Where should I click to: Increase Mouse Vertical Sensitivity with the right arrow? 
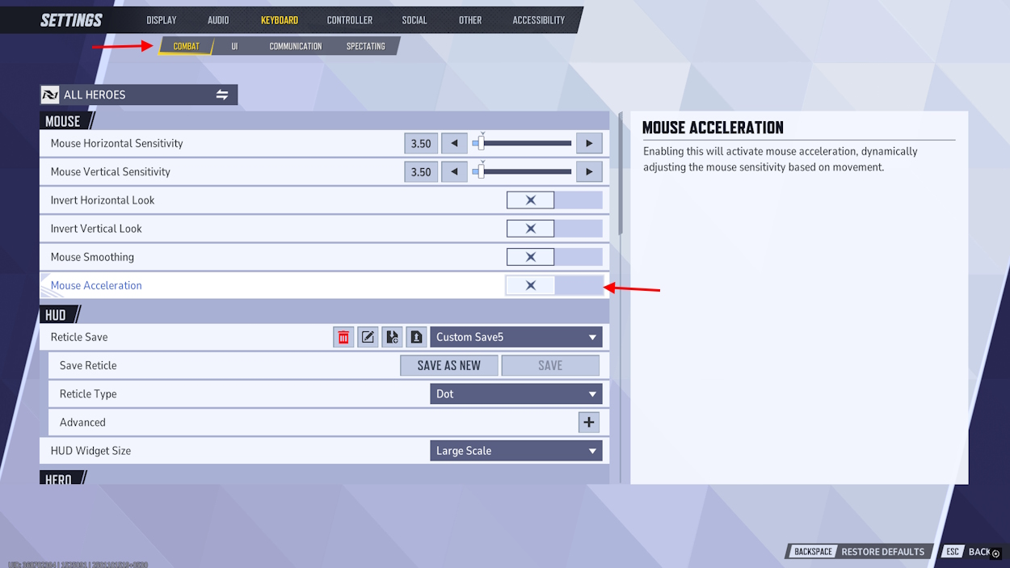[589, 172]
